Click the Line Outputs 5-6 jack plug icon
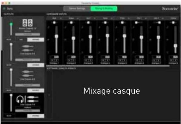The height and width of the screenshot is (124, 181). 28,74
